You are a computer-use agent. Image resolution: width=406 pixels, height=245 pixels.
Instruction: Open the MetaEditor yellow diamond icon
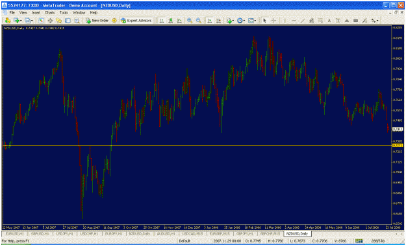[x=114, y=21]
